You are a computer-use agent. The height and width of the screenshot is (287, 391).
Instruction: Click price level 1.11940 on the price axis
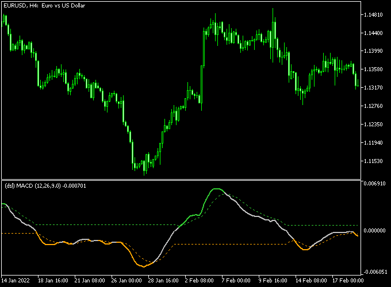click(x=373, y=142)
